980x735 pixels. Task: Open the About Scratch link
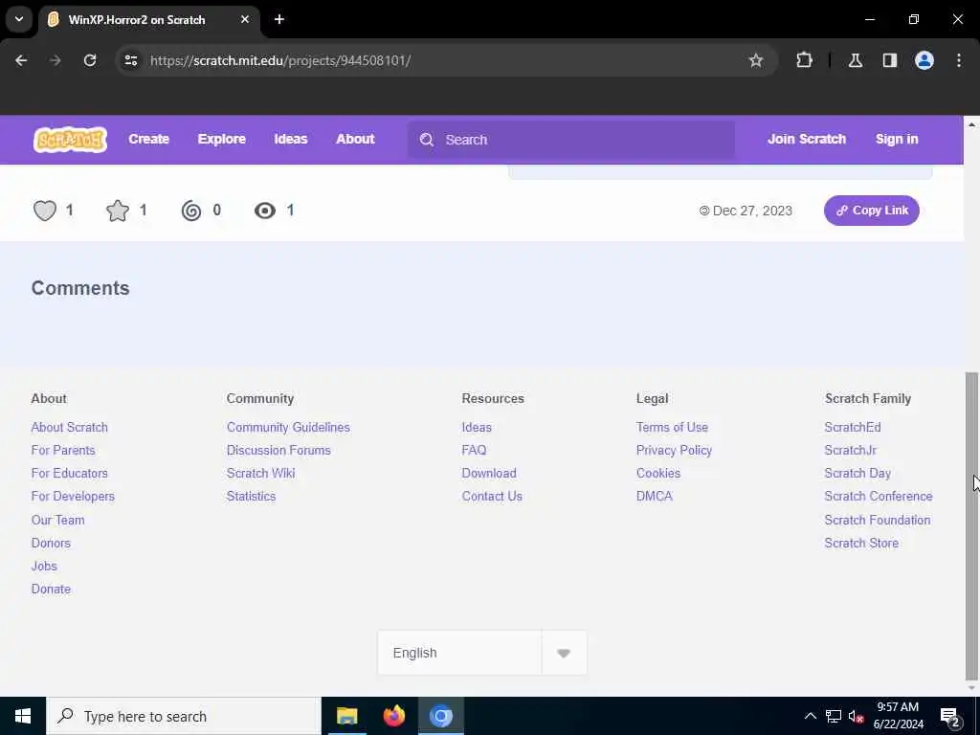click(69, 428)
